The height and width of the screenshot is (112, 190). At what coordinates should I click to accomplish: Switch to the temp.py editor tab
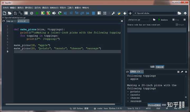point(10,21)
